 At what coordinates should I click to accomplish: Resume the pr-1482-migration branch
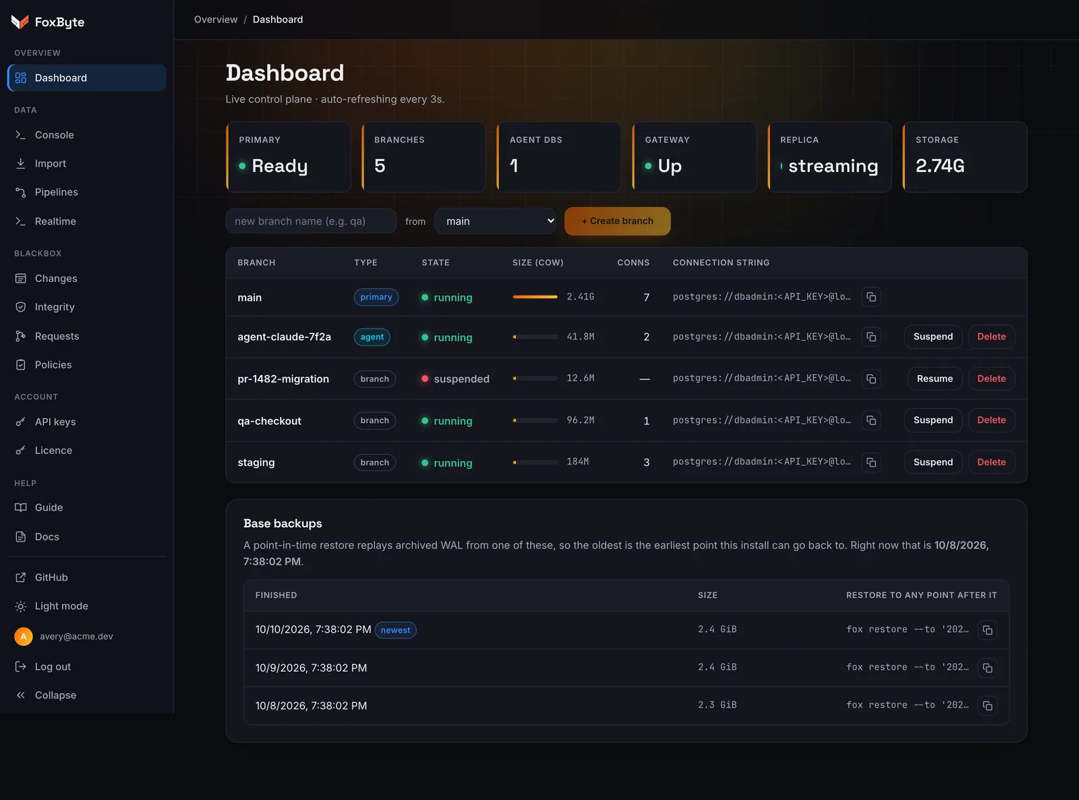(935, 378)
